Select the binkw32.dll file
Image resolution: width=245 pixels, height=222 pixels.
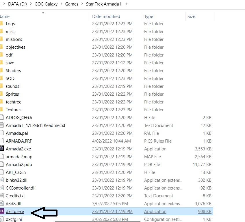click(16, 180)
